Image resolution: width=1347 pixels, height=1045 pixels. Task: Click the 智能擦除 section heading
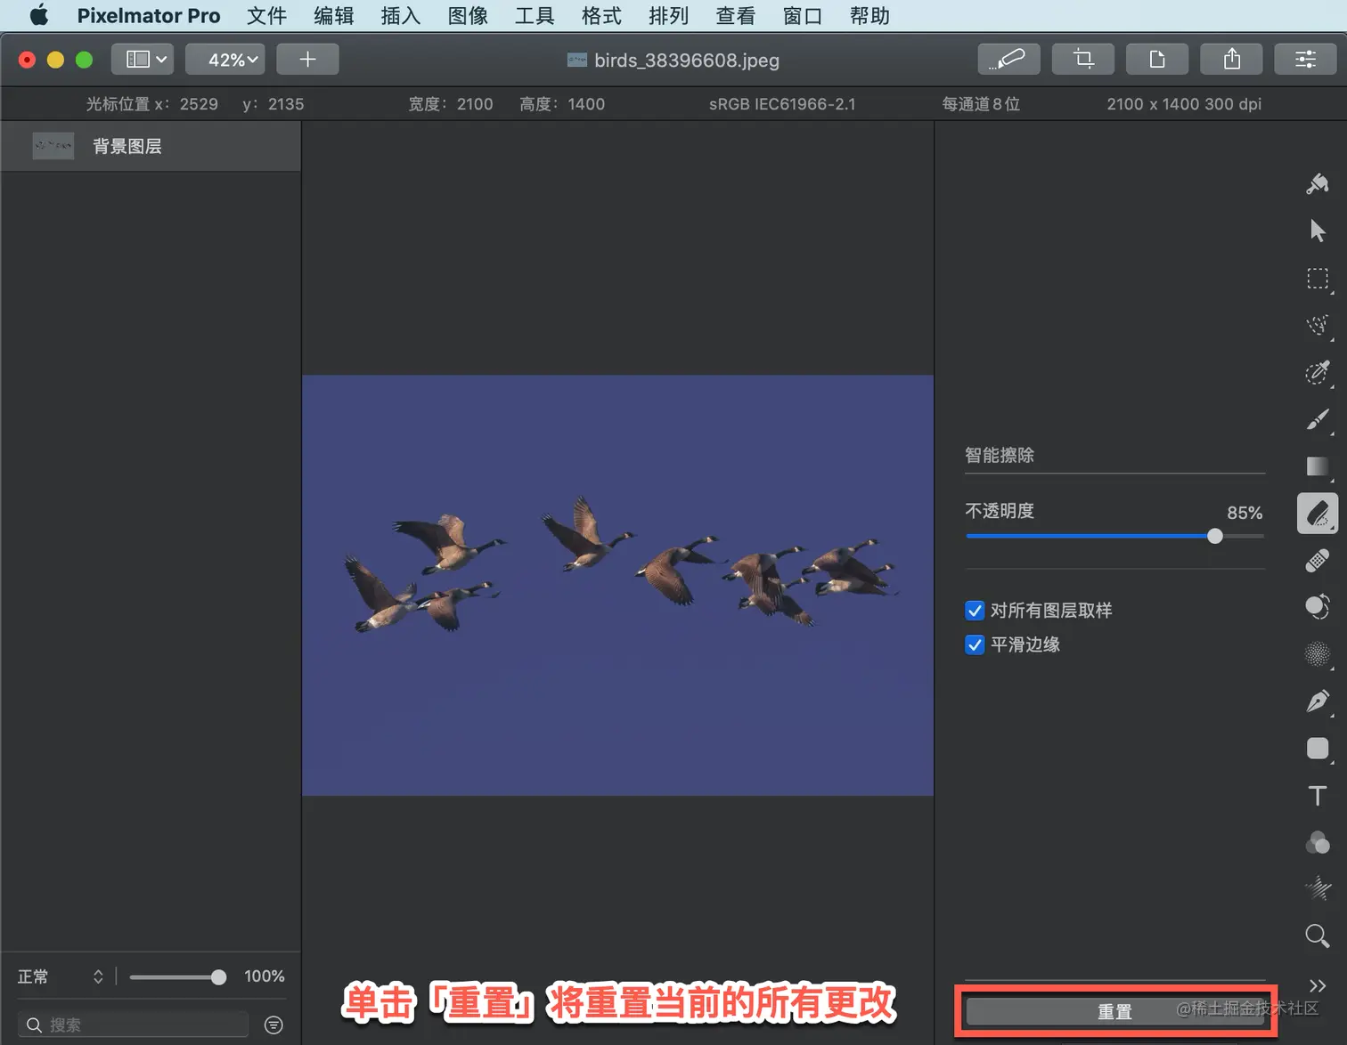(x=1000, y=456)
